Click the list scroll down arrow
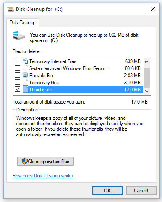Screen dimensions: 162x202 [x=147, y=91]
